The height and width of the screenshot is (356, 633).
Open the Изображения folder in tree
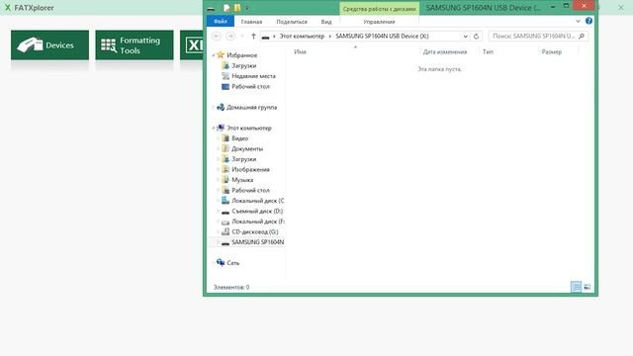[250, 169]
